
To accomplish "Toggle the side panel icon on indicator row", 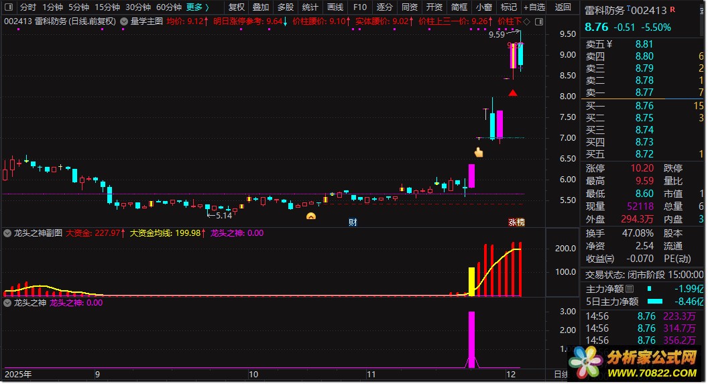I will pos(539,21).
